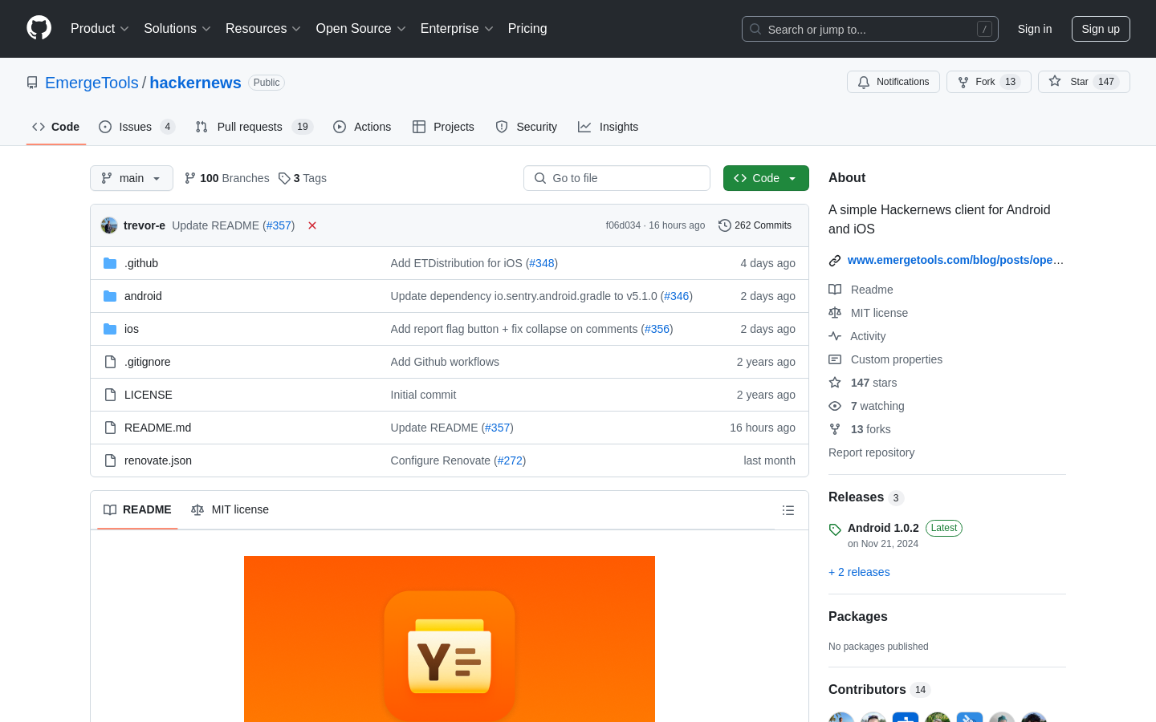Expand the Product menu
Screen dimensions: 1156x722
point(100,28)
